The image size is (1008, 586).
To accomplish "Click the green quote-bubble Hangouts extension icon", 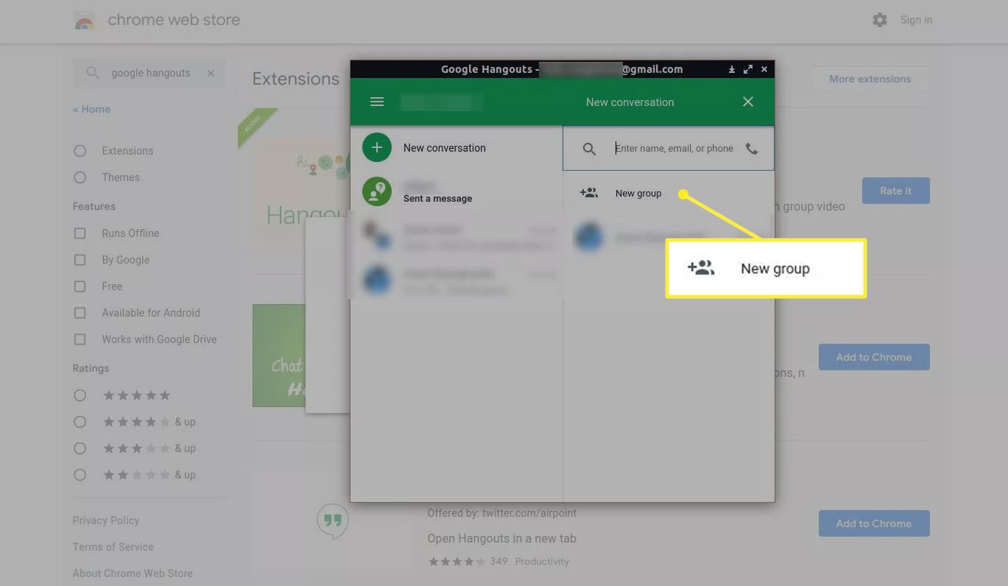I will click(333, 521).
